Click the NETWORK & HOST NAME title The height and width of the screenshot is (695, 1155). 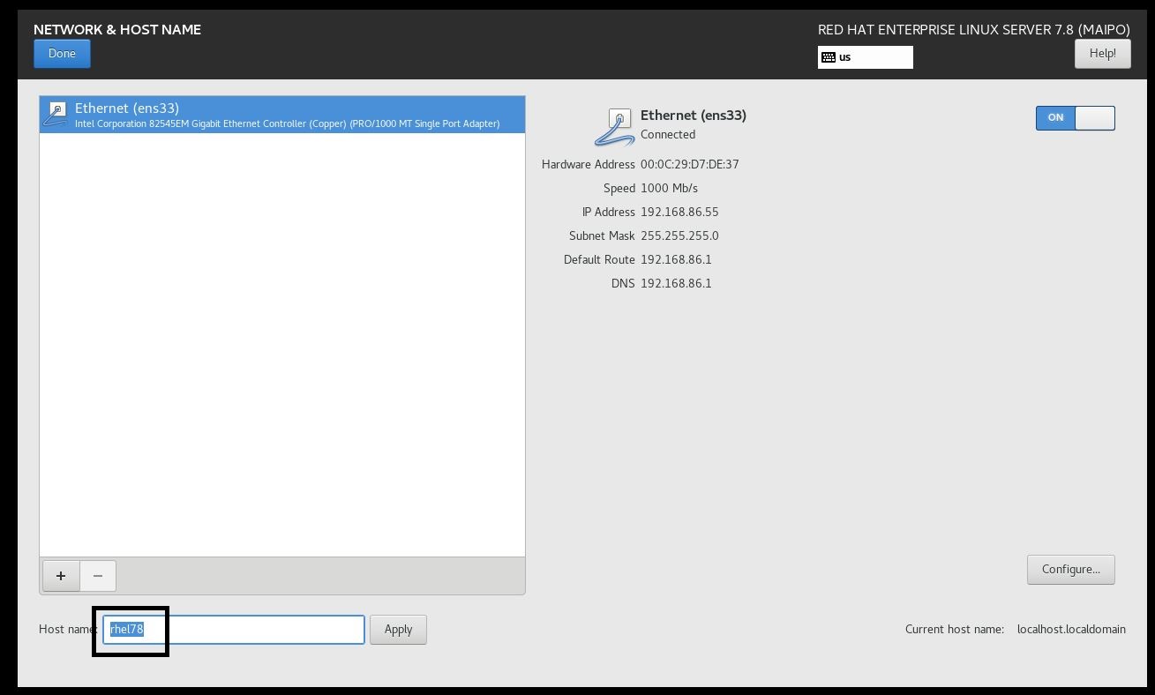tap(117, 29)
